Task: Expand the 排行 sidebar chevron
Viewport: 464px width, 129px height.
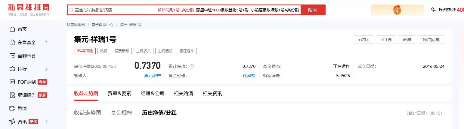Action: pos(46,69)
